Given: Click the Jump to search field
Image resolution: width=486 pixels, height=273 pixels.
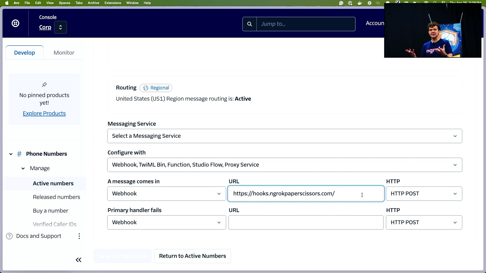Looking at the screenshot, I should 306,24.
